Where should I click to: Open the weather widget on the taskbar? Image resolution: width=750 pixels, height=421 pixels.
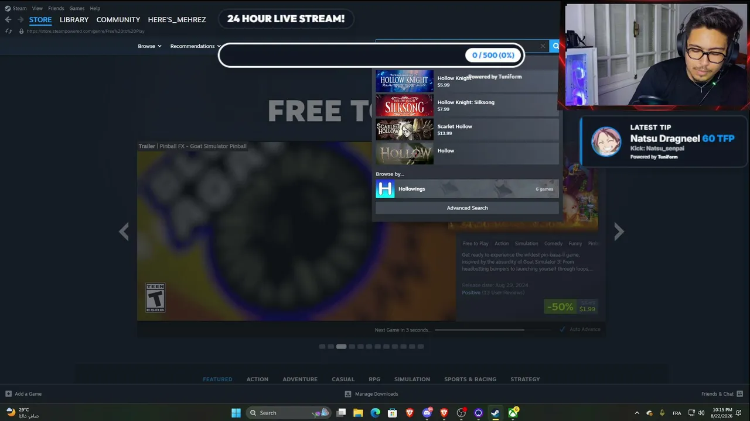22,413
